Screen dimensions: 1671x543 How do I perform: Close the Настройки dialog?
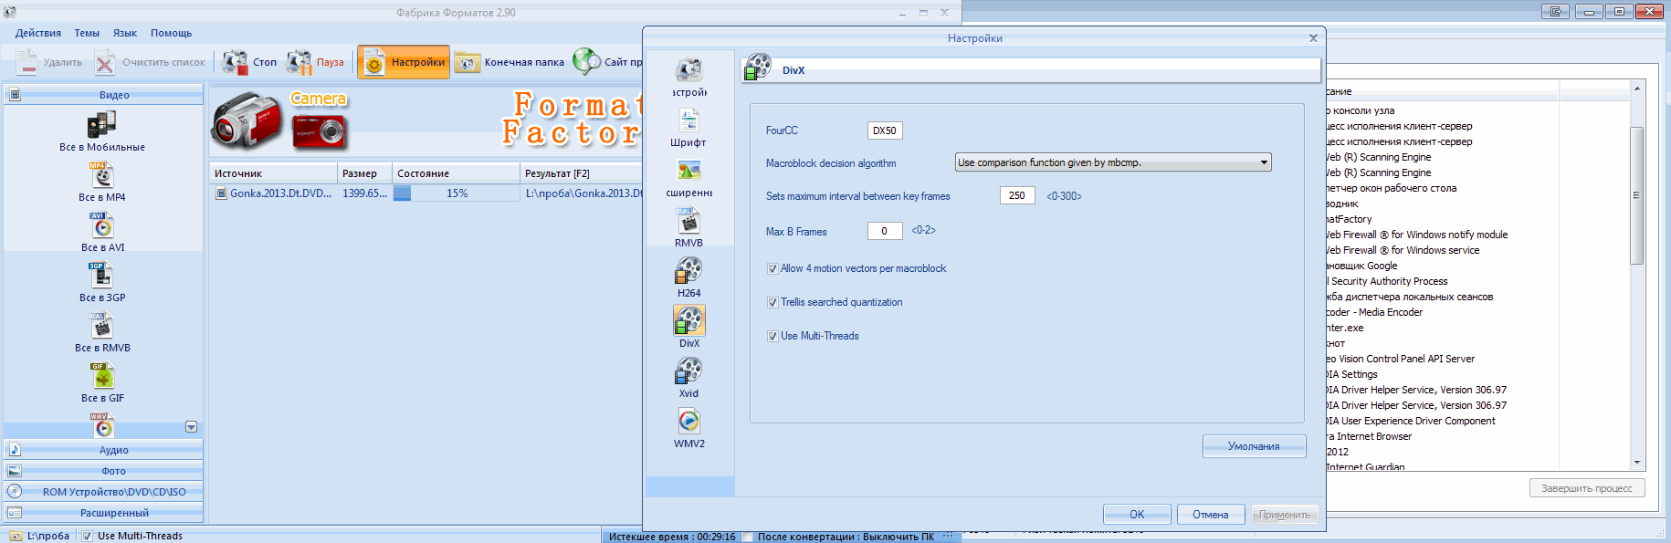1313,38
